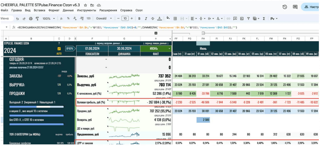Open the cell borders menu

pyautogui.click(x=175, y=19)
